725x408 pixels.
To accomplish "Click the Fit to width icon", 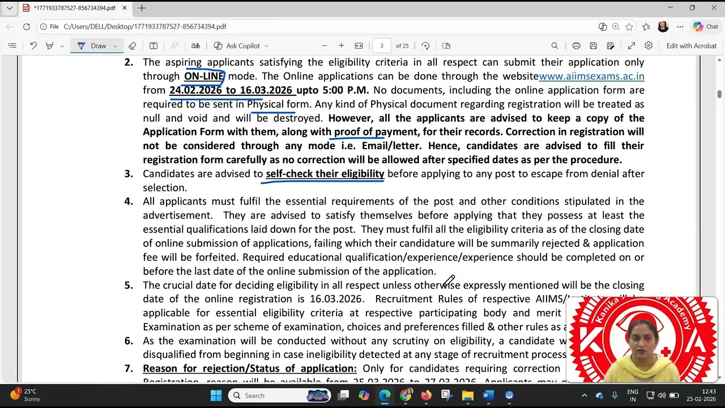I will [359, 46].
